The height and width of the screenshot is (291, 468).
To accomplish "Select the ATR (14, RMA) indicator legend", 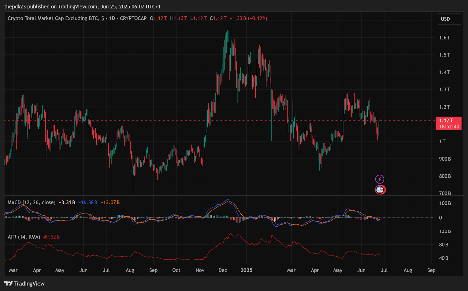I will pyautogui.click(x=24, y=237).
